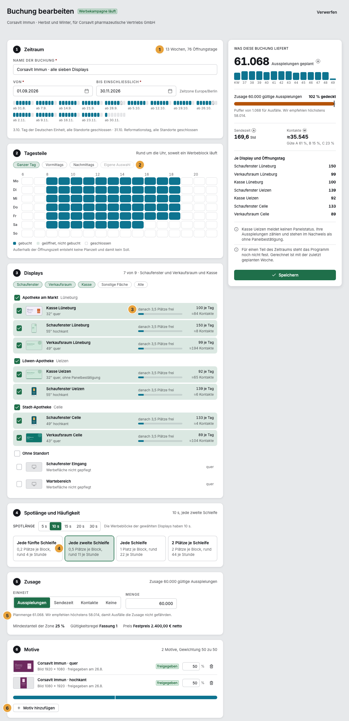
Task: Edit weighting percent of Corsavit Immun quer
Action: click(191, 666)
